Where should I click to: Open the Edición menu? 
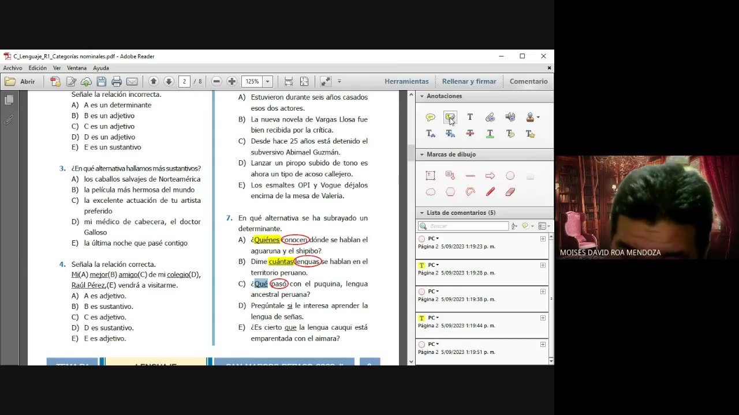[38, 68]
